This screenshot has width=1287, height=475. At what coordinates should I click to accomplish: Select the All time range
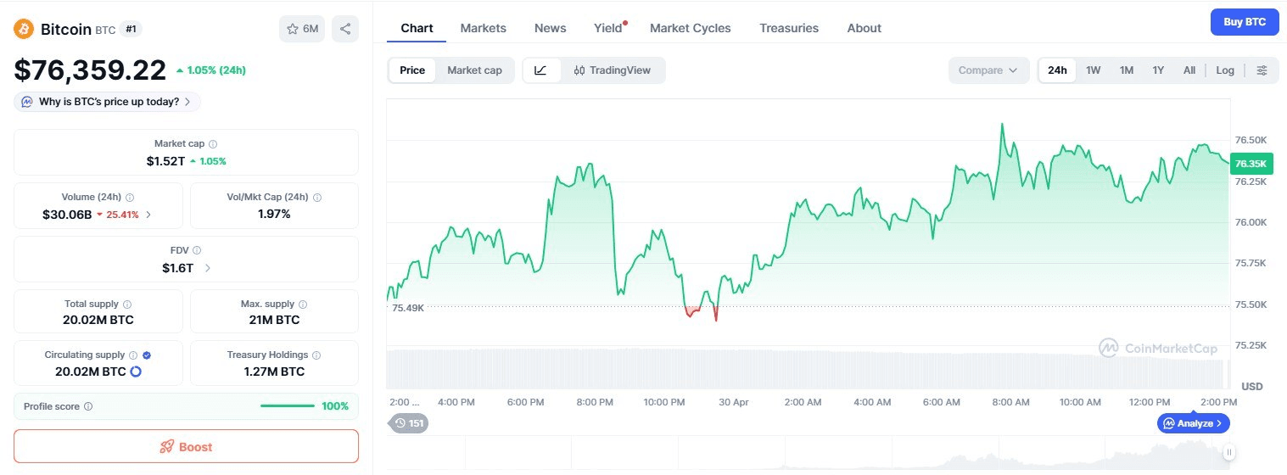click(x=1189, y=70)
